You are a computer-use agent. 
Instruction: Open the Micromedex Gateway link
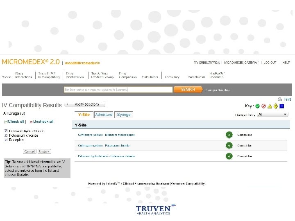click(x=242, y=63)
